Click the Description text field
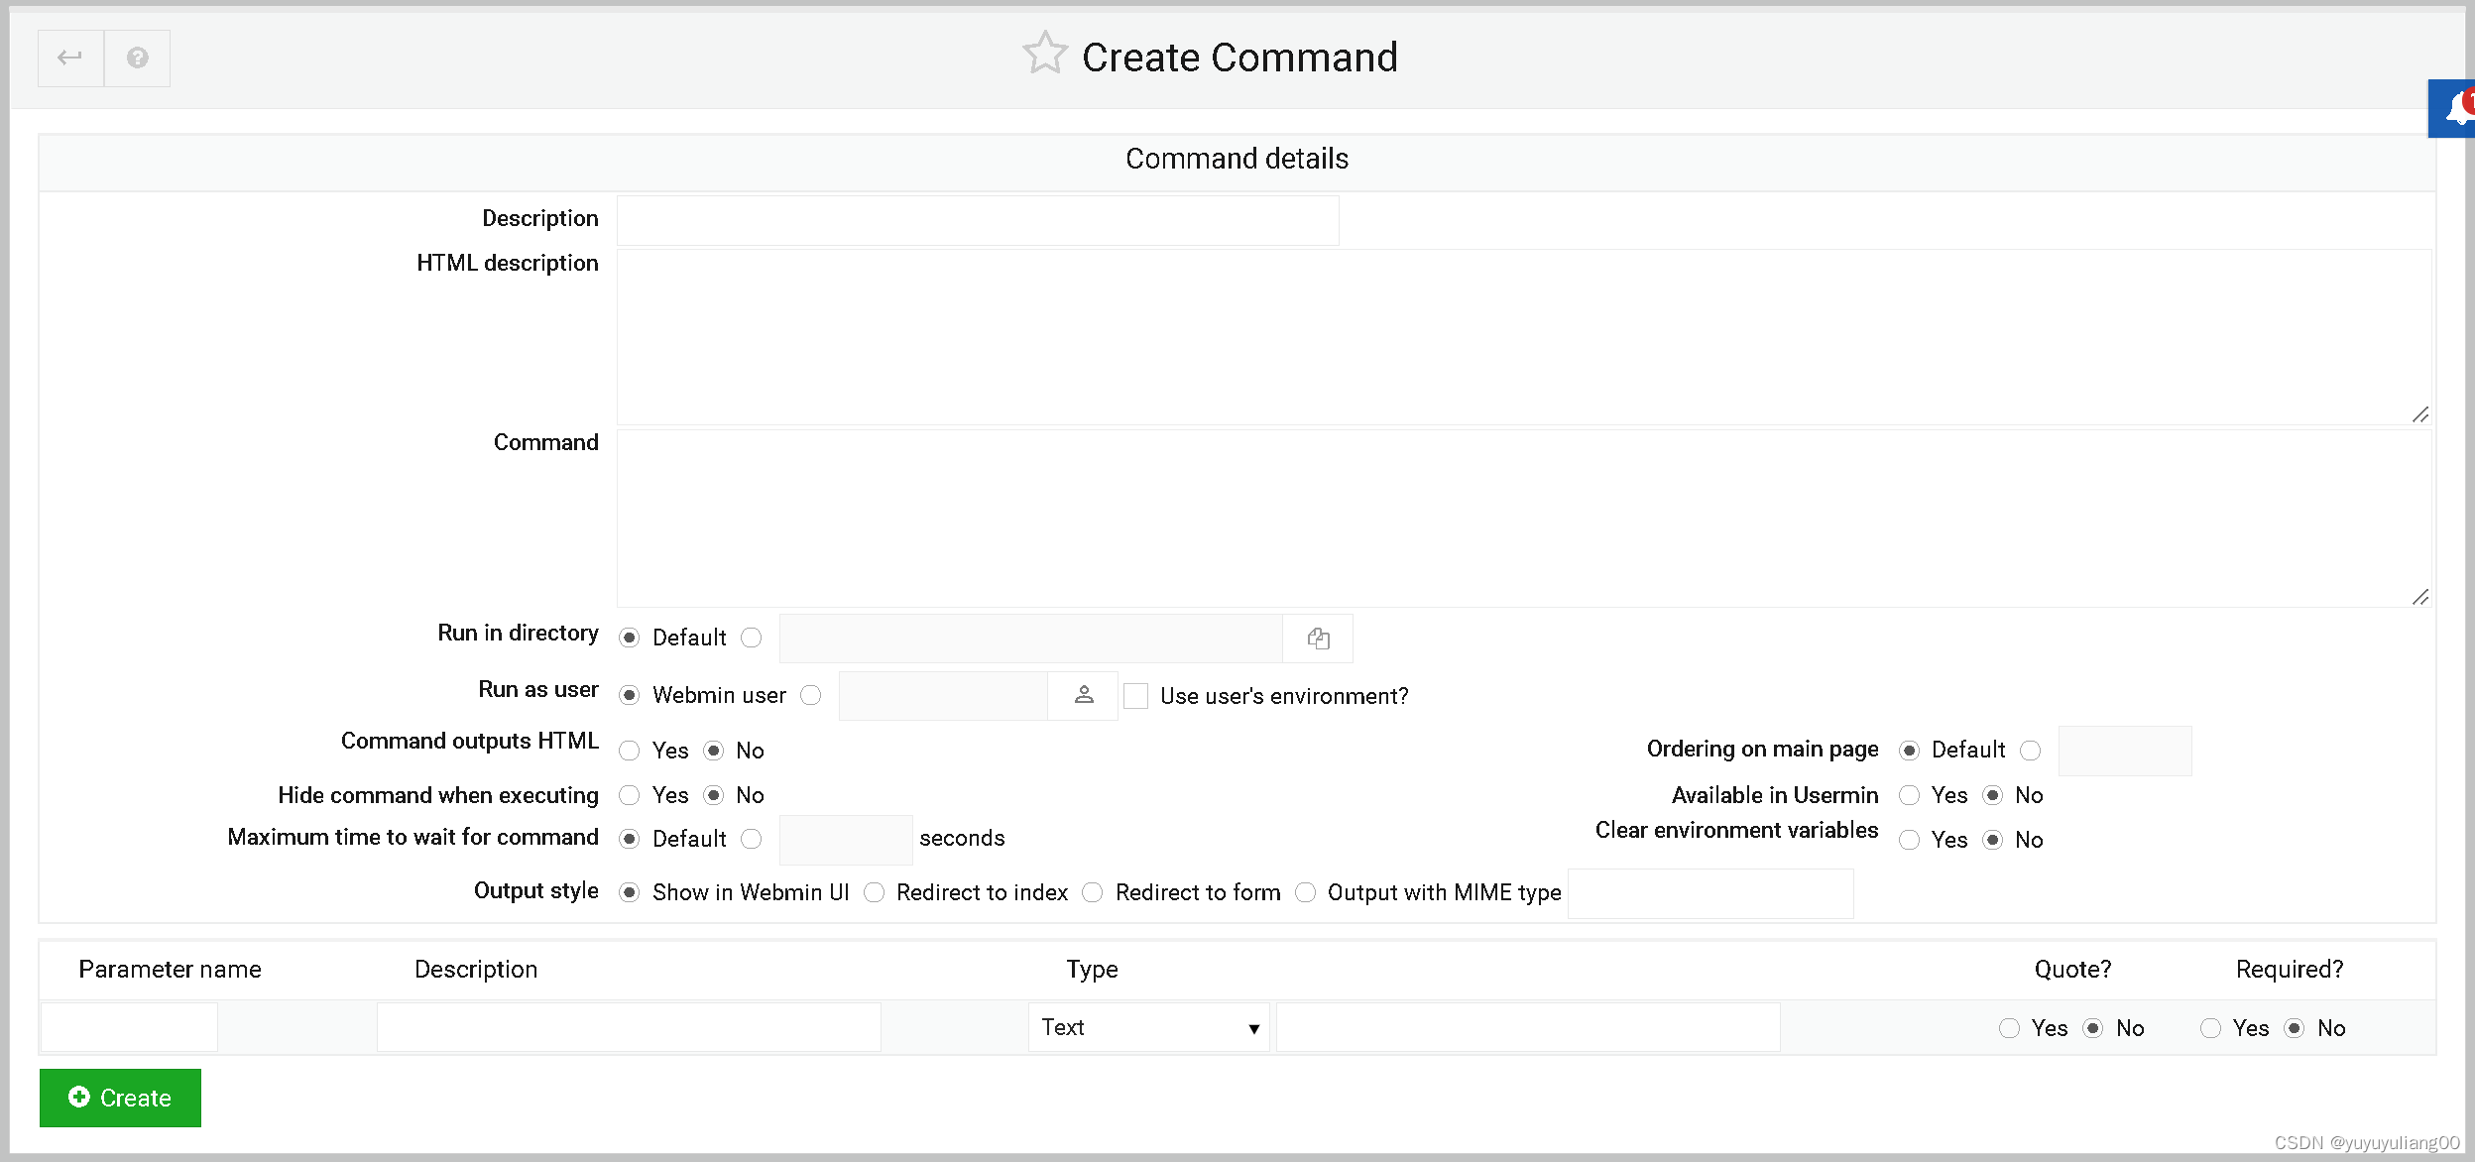2475x1162 pixels. [978, 219]
